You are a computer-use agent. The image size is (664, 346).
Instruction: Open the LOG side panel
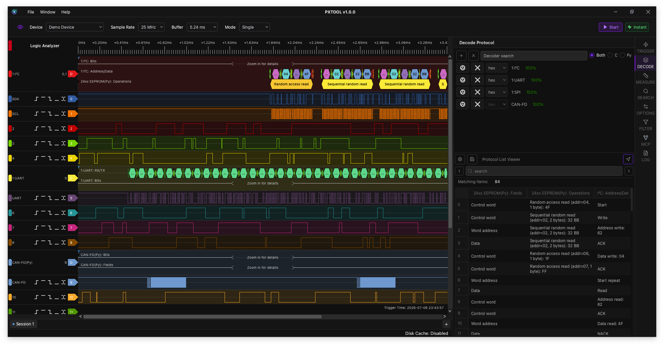645,156
